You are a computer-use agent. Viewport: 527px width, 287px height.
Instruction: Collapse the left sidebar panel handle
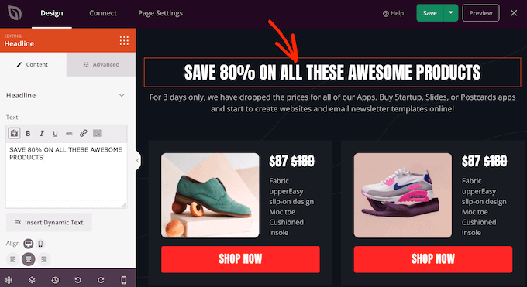click(138, 160)
